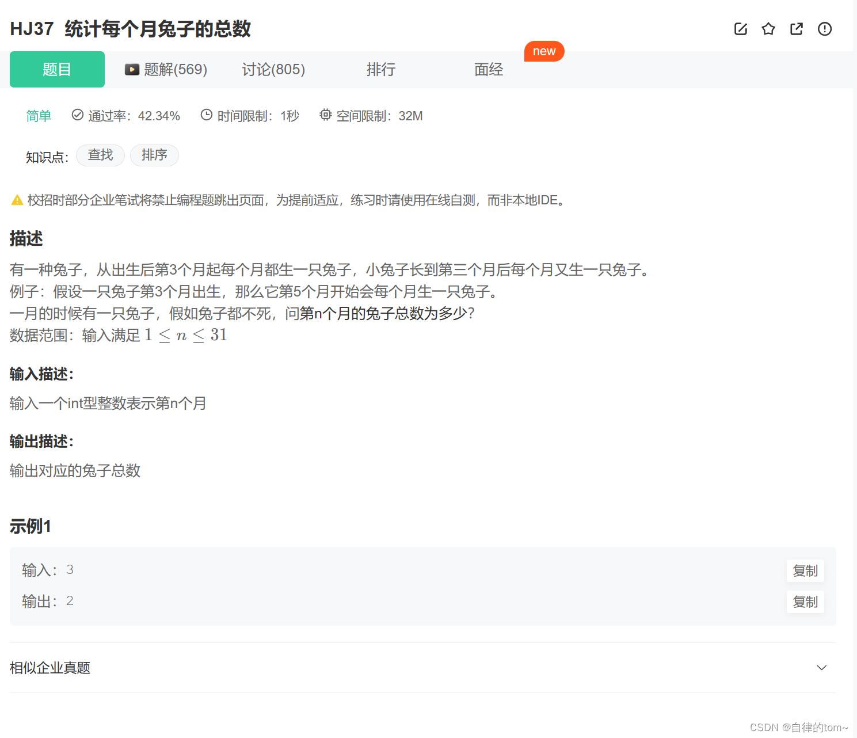Open the share external link icon

[x=797, y=29]
